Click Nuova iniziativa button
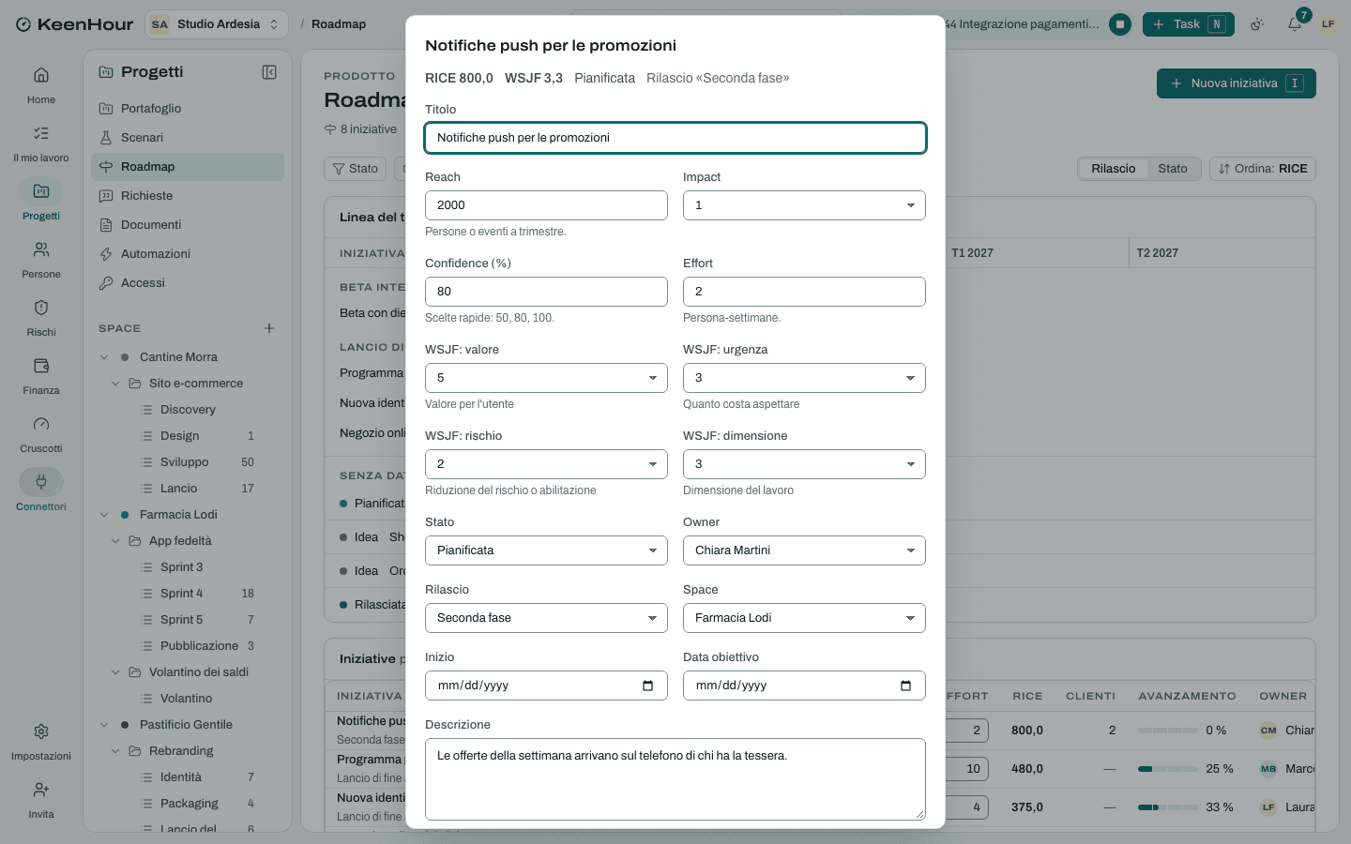 click(1236, 83)
